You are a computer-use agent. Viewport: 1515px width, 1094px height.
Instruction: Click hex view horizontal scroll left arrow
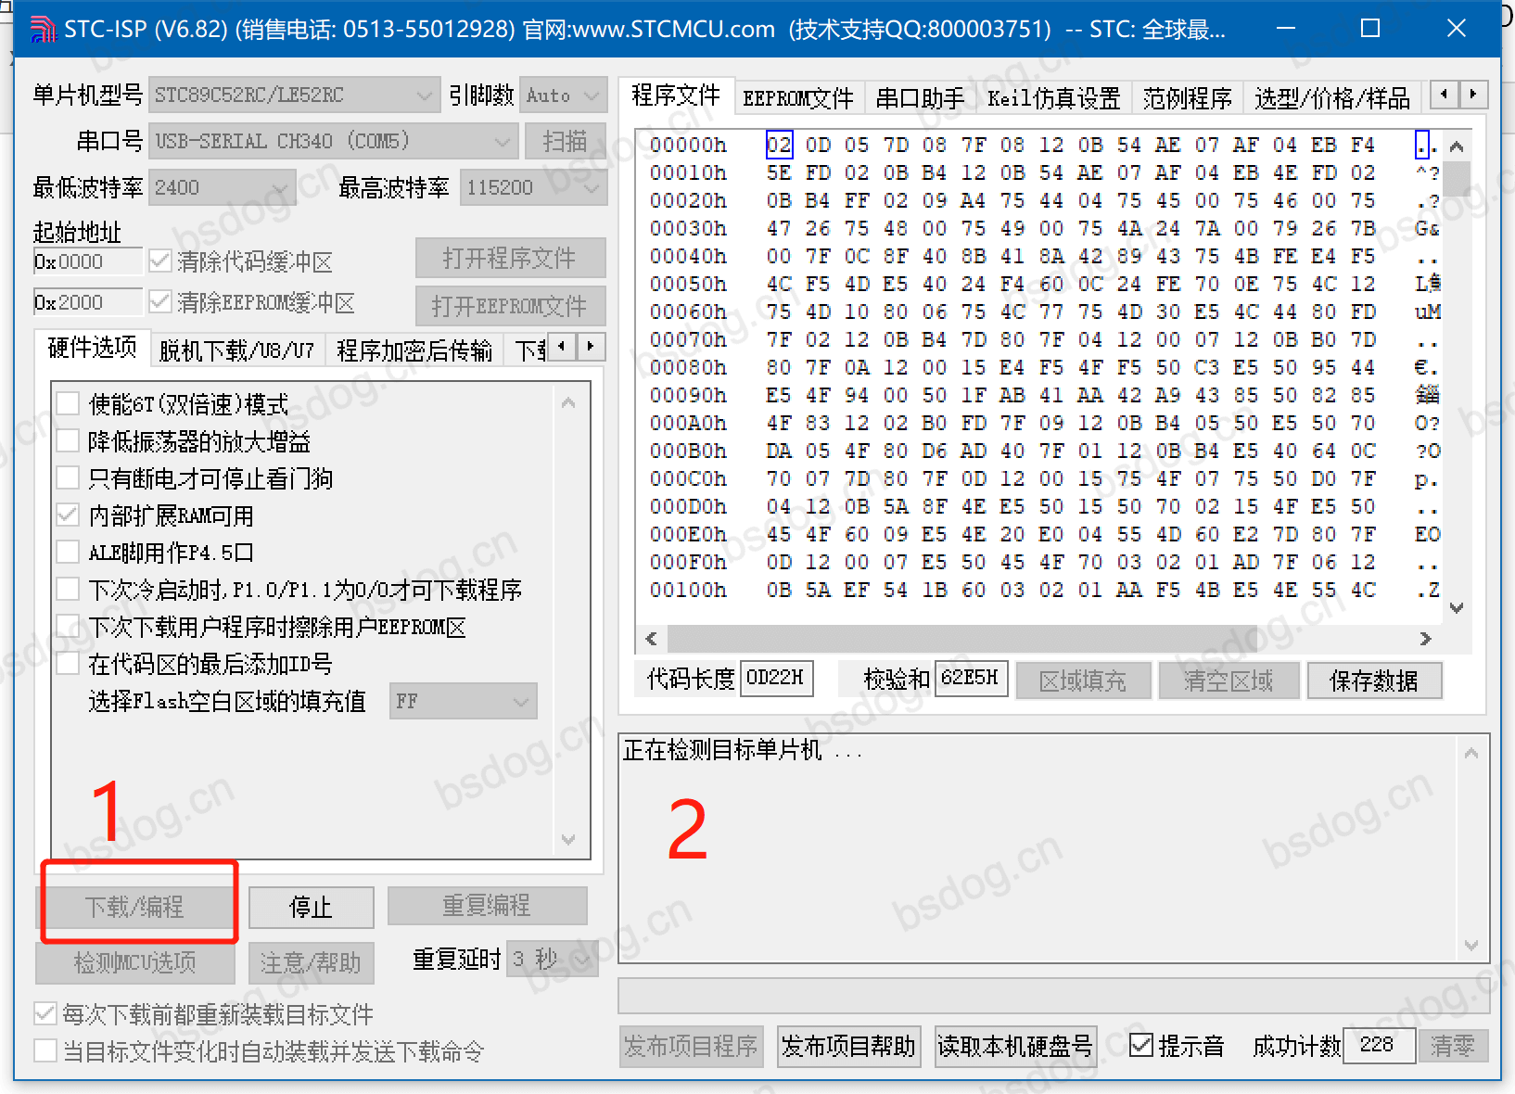tap(652, 639)
